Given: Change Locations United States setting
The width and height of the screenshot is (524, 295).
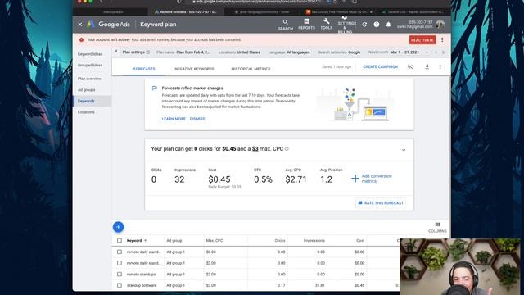Looking at the screenshot, I should click(239, 52).
